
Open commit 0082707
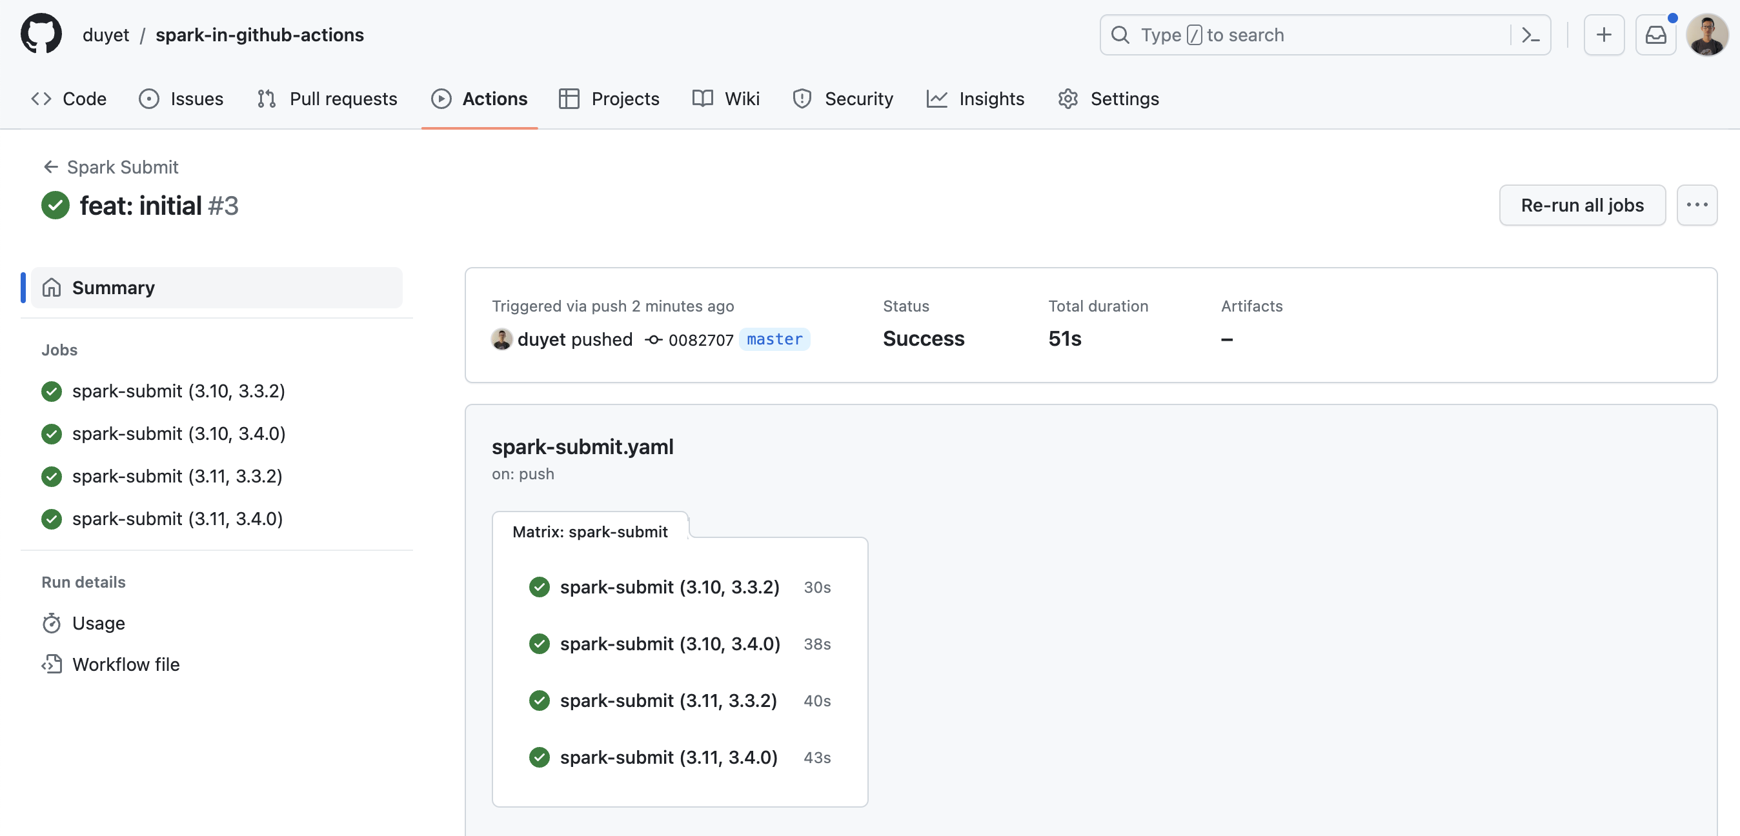coord(700,340)
